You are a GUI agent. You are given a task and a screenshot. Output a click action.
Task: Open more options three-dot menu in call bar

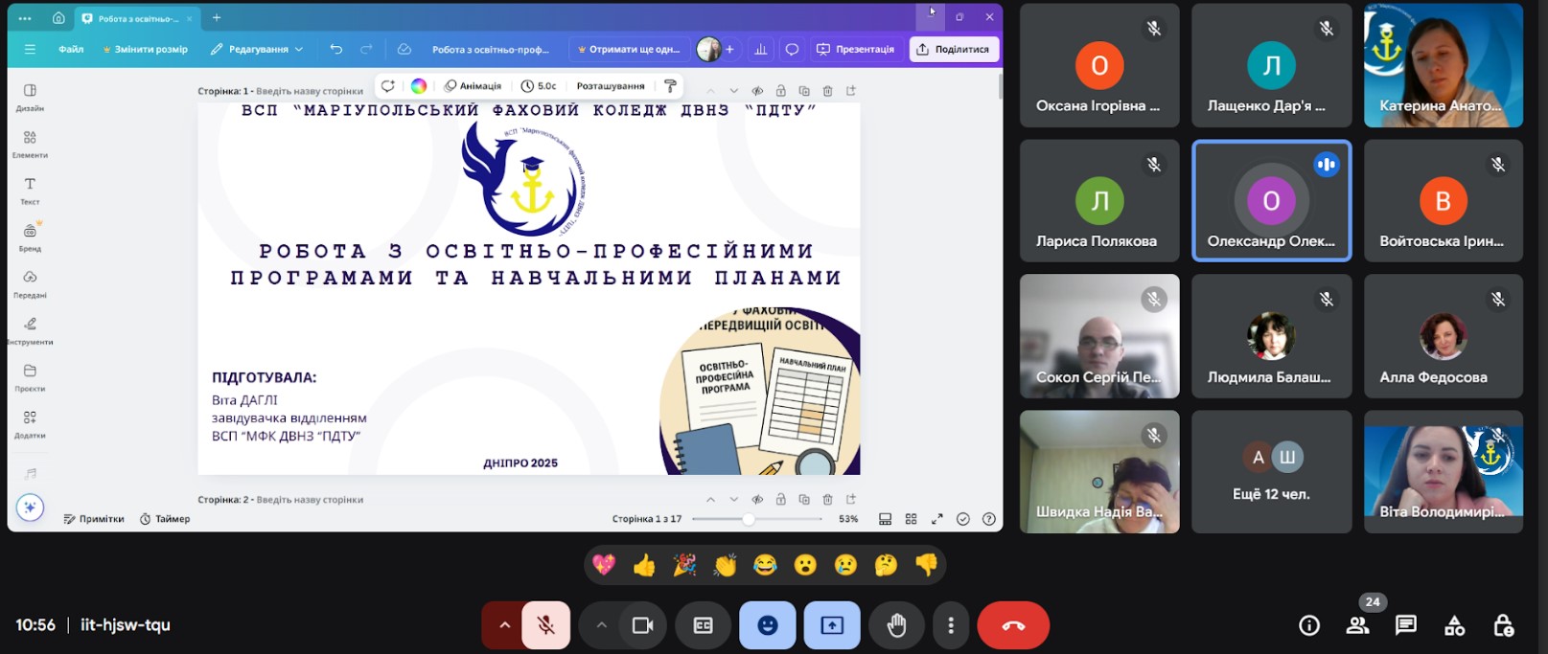click(950, 625)
